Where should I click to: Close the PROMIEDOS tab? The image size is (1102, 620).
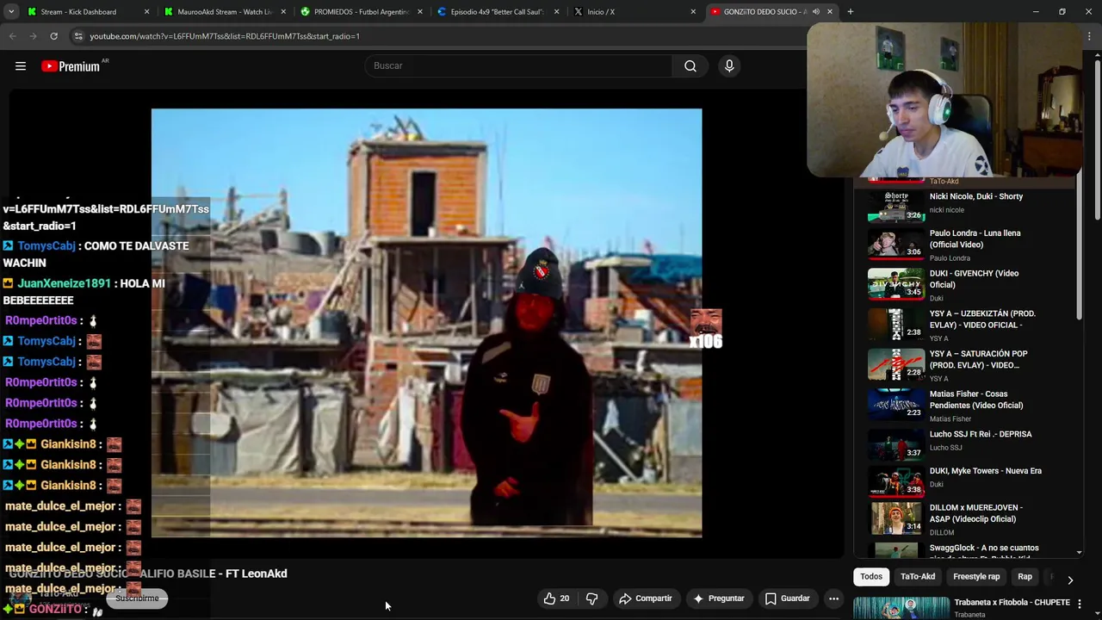point(420,12)
